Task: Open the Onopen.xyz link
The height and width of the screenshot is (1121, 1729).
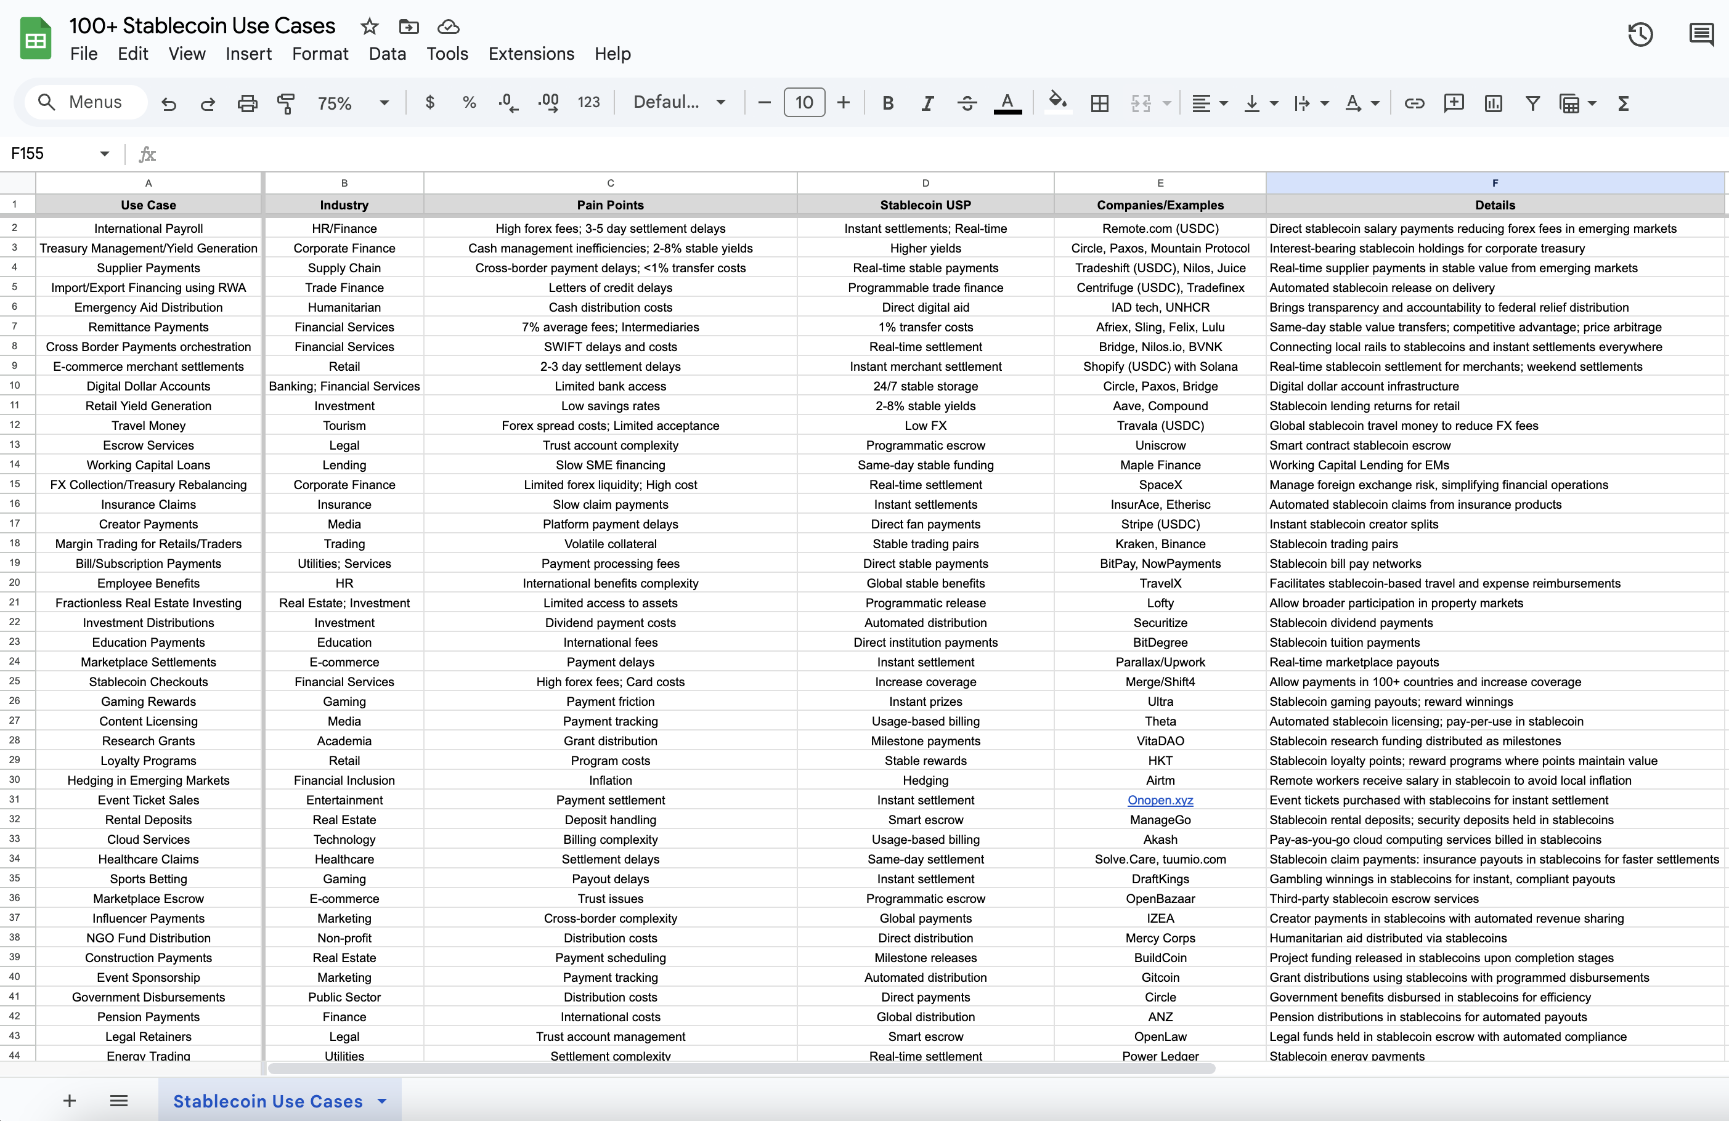Action: (x=1160, y=799)
